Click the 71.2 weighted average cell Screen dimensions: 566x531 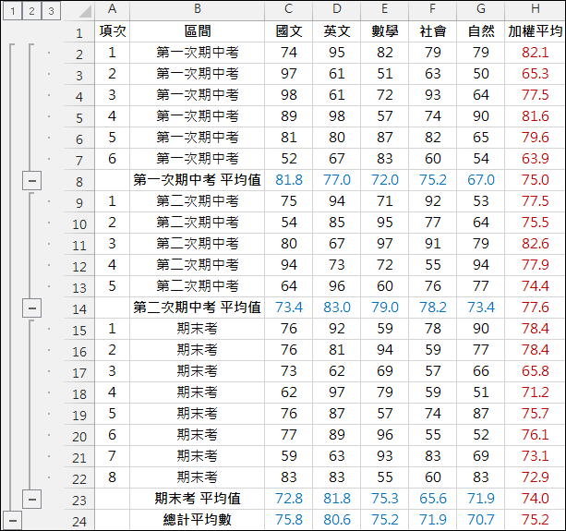coord(535,392)
